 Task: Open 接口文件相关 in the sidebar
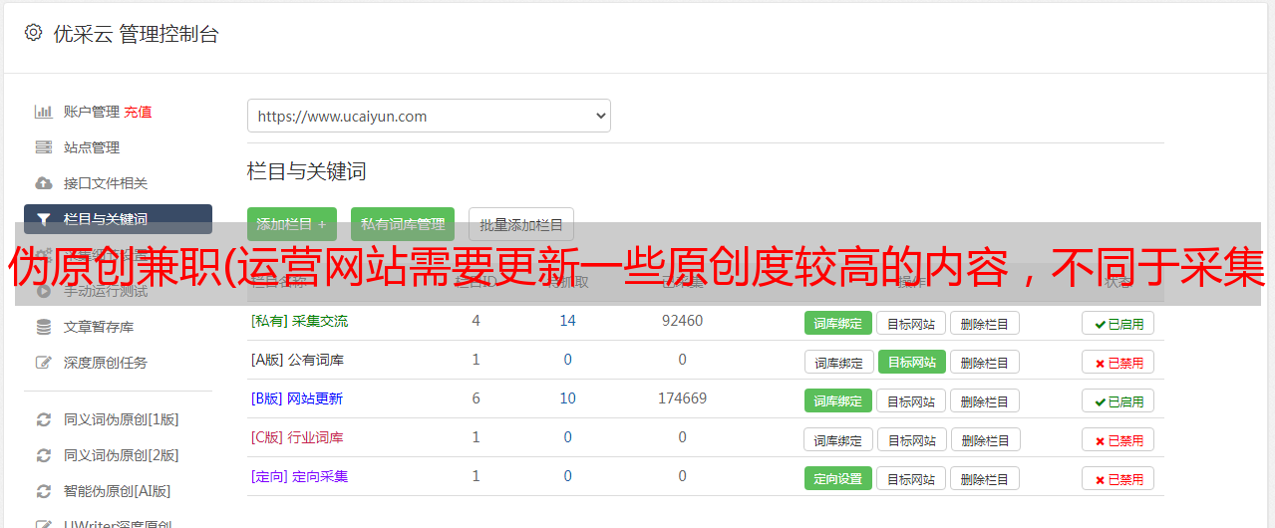point(106,183)
